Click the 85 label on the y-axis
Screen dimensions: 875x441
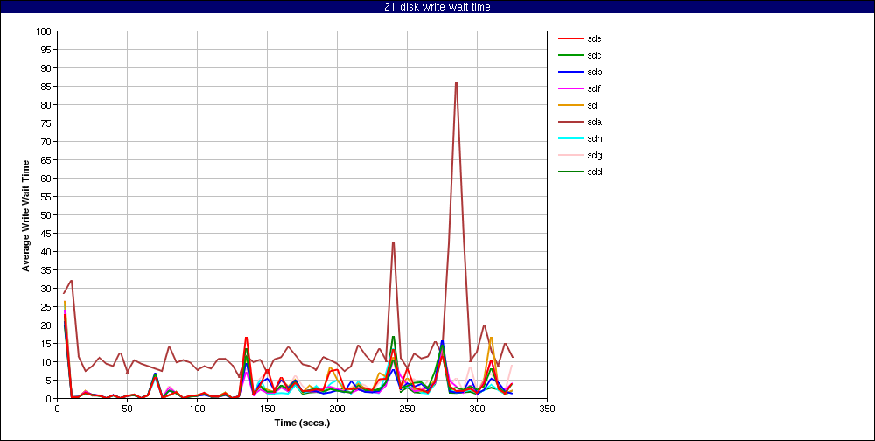point(47,87)
